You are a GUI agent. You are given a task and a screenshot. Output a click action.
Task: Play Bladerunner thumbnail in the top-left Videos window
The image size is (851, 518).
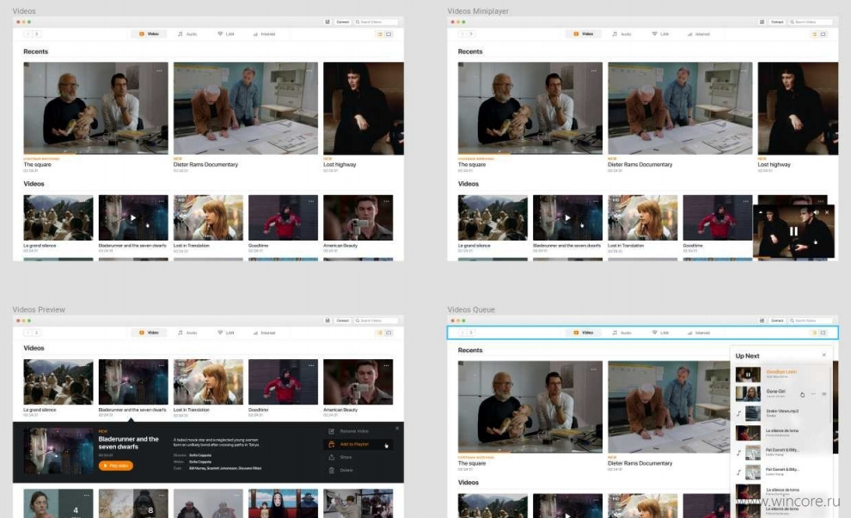pyautogui.click(x=133, y=217)
